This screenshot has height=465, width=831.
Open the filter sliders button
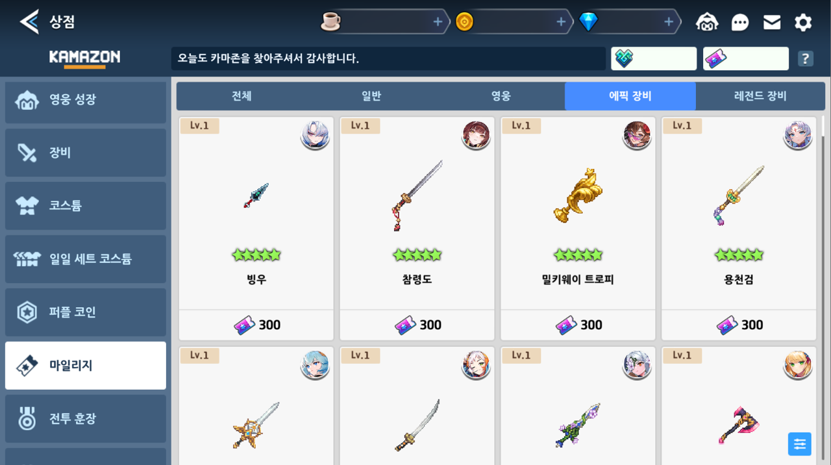coord(800,444)
